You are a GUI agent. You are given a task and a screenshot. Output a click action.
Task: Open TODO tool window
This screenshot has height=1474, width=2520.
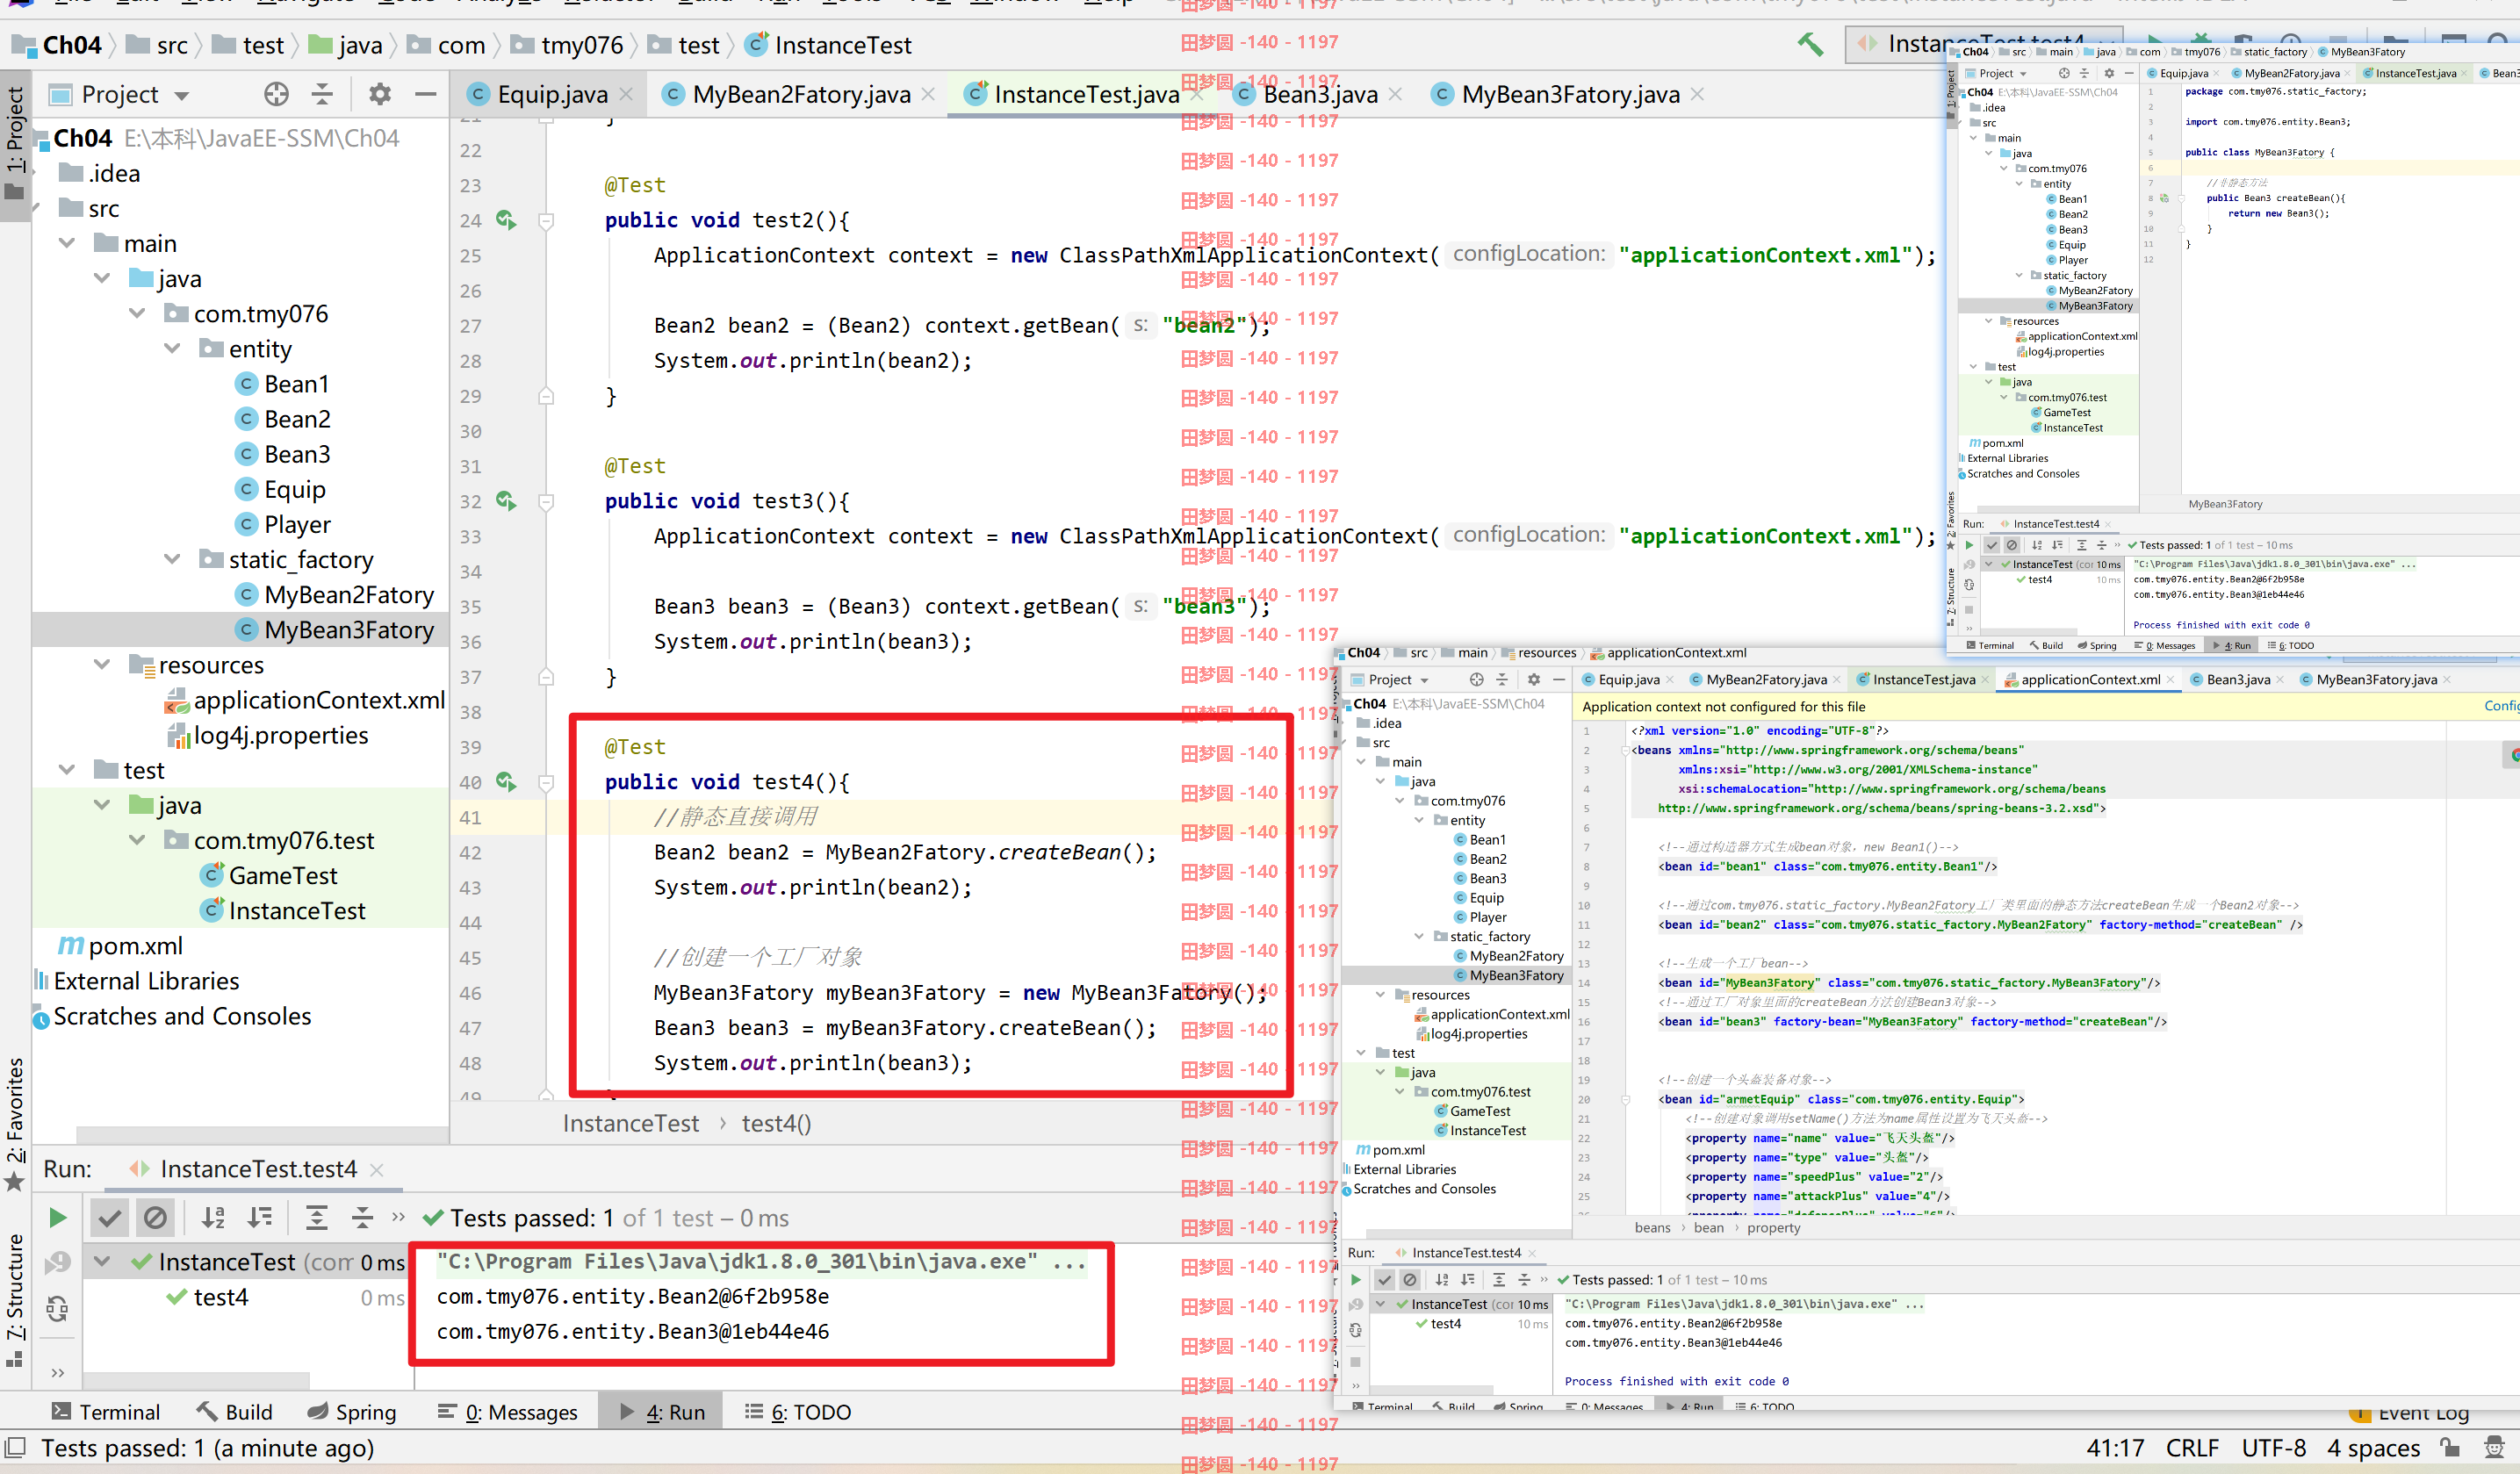(x=798, y=1412)
